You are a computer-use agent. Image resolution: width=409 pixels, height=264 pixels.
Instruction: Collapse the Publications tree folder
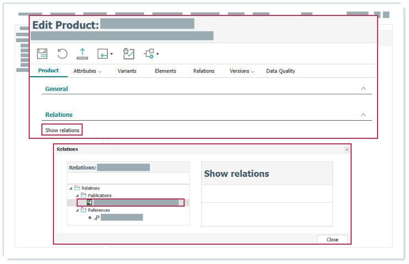click(78, 196)
